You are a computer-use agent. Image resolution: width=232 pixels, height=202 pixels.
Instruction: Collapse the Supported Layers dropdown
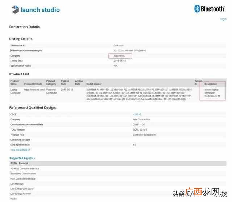point(22,158)
